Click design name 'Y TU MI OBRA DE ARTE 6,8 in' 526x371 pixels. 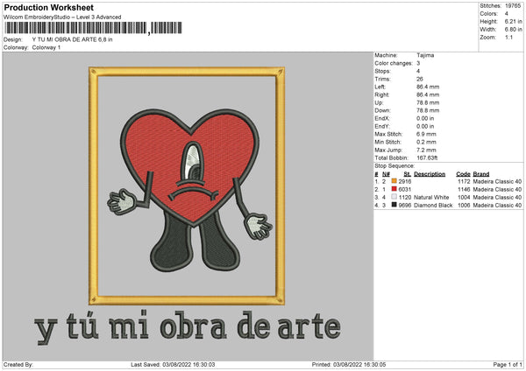(72, 39)
